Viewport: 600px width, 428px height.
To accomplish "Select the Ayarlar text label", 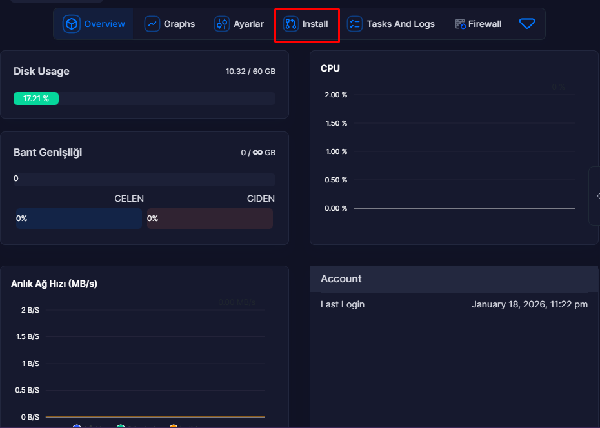I will (248, 24).
